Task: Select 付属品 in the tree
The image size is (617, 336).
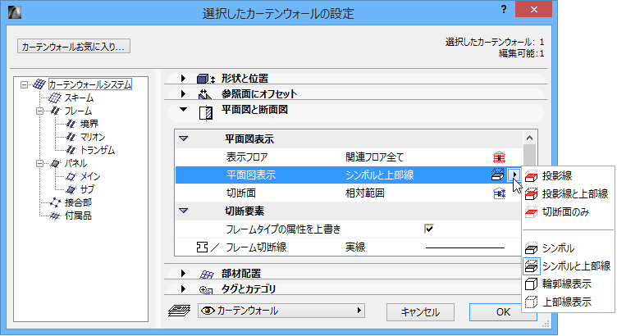Action: 78,216
